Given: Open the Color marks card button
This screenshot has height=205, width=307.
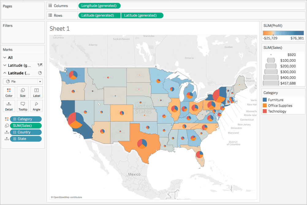Looking at the screenshot, I should (x=9, y=92).
